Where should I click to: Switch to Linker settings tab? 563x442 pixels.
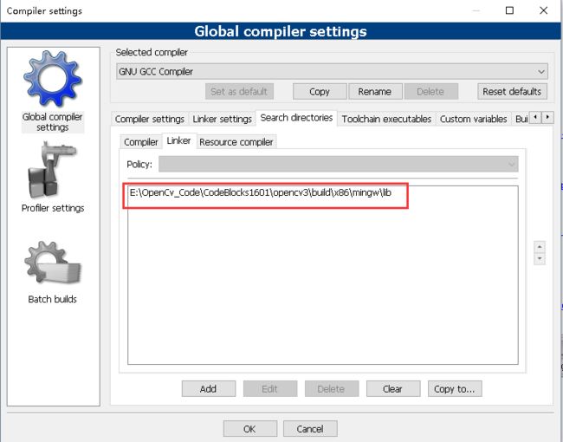(222, 119)
